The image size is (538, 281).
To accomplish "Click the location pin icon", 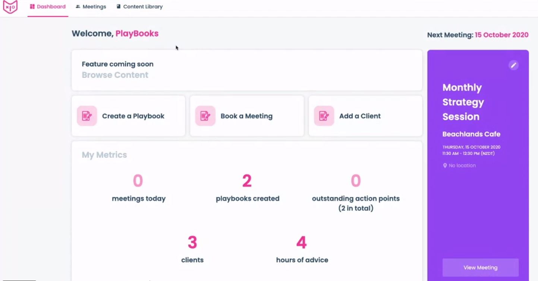I will 445,166.
